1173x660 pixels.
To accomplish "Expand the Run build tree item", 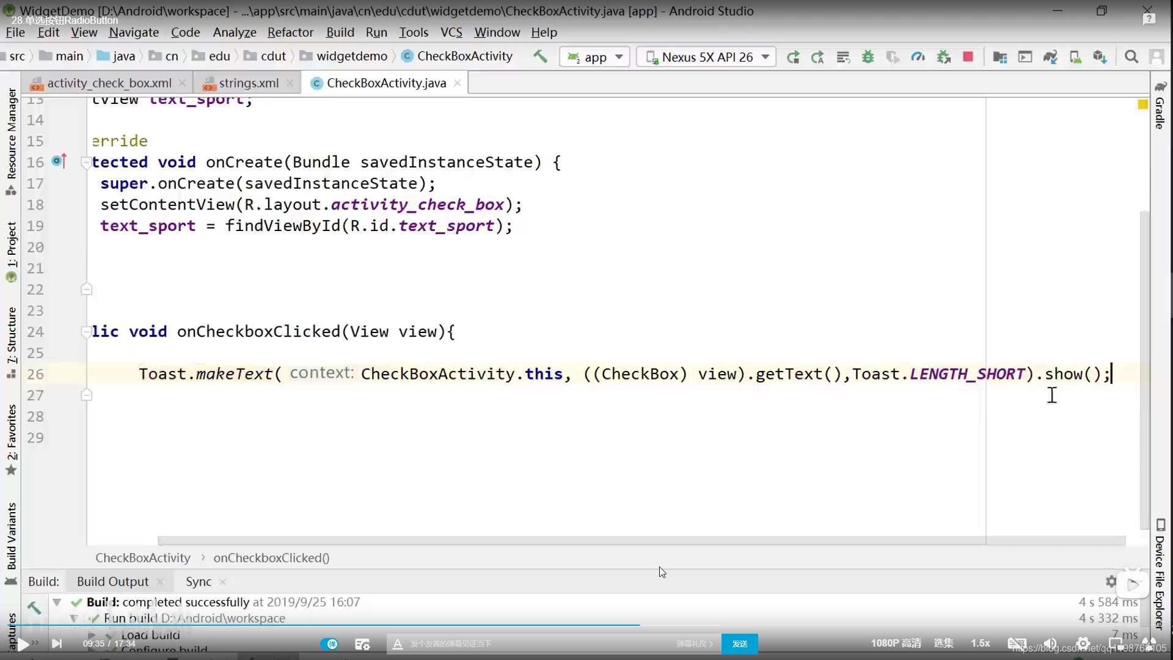I will (73, 618).
